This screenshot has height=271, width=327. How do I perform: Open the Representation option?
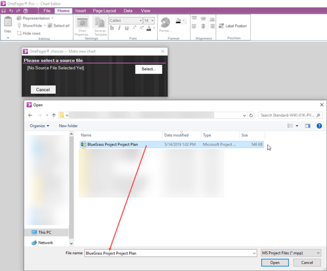click(x=35, y=18)
